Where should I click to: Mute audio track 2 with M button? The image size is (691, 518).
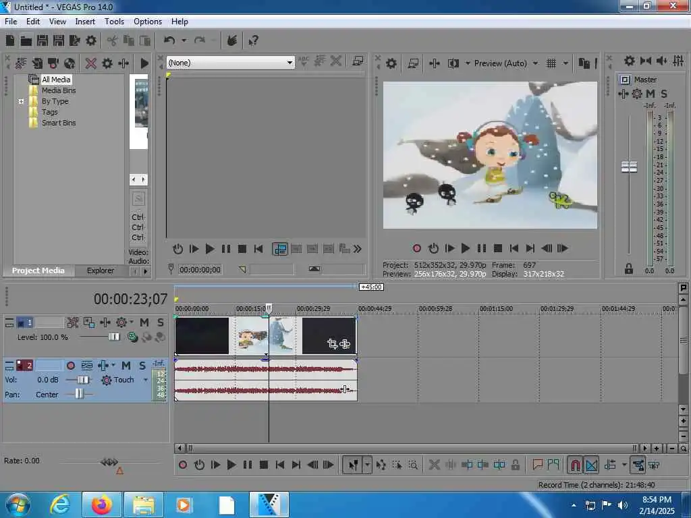point(126,366)
